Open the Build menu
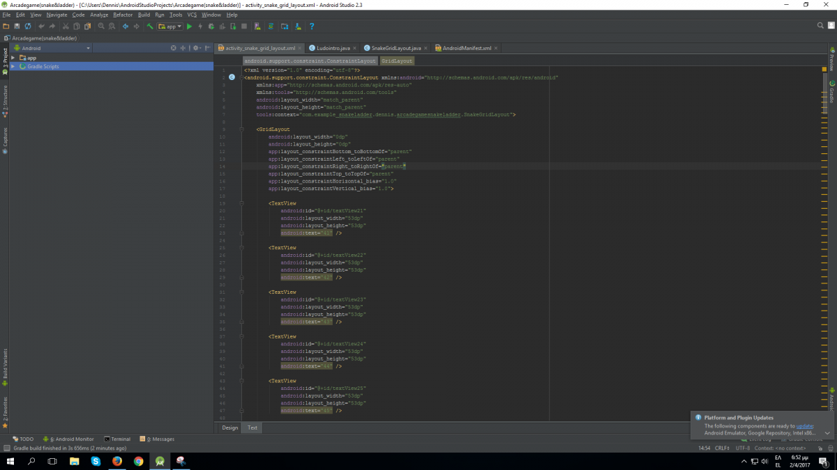The width and height of the screenshot is (837, 470). click(x=144, y=15)
